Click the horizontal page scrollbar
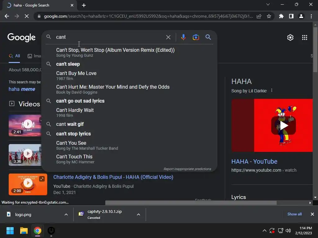Image resolution: width=318 pixels, height=238 pixels. click(x=191, y=203)
